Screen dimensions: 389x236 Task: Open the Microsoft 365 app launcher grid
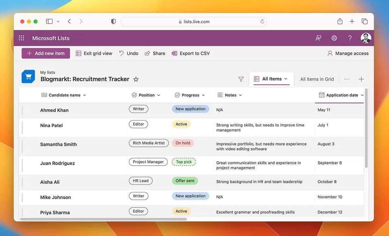tap(21, 38)
